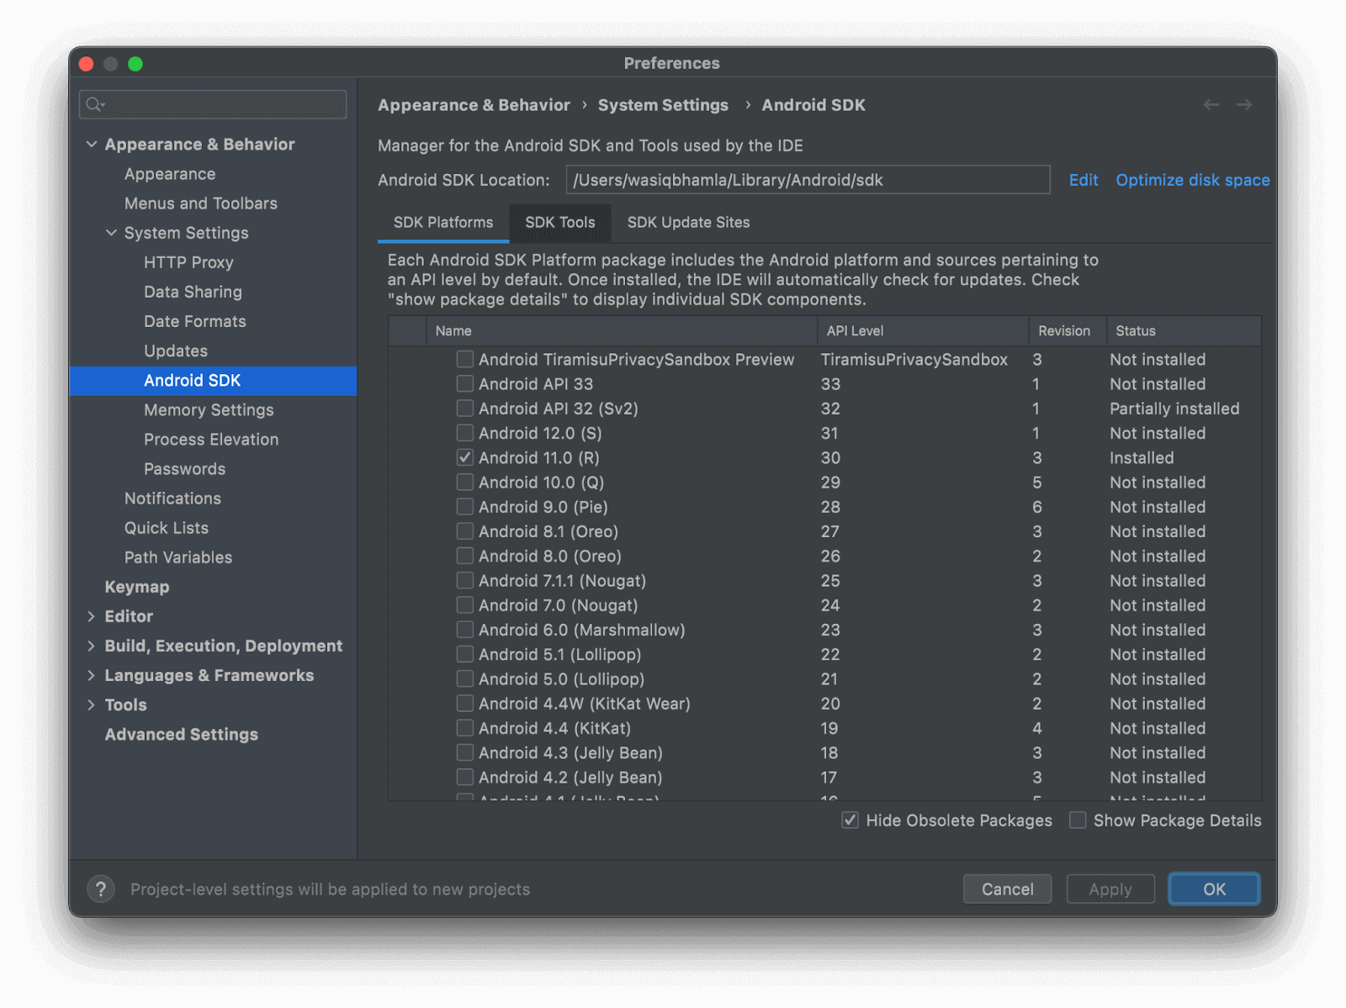
Task: Expand the Languages & Frameworks section
Action: tap(93, 675)
